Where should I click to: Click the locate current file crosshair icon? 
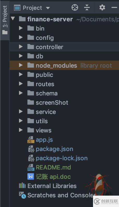click(75, 8)
